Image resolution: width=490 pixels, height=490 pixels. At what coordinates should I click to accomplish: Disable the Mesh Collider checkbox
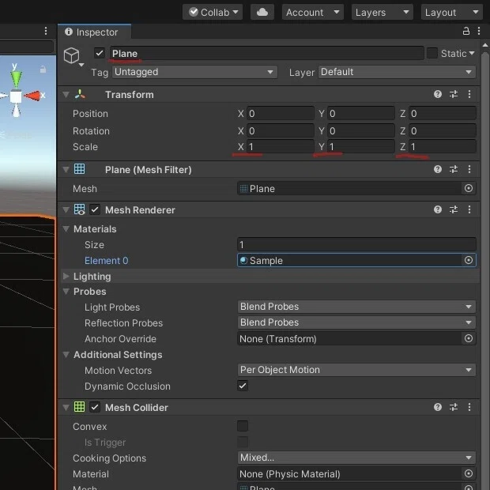click(95, 407)
